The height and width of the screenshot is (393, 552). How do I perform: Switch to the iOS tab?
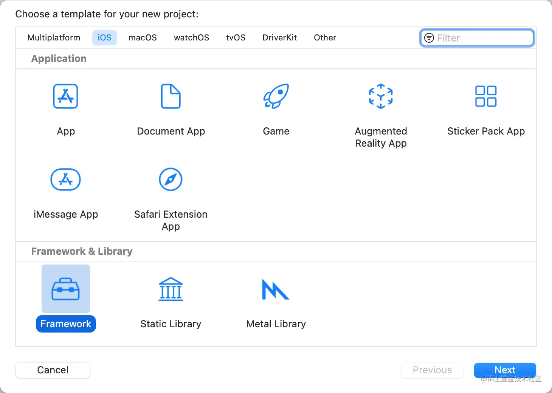click(105, 38)
